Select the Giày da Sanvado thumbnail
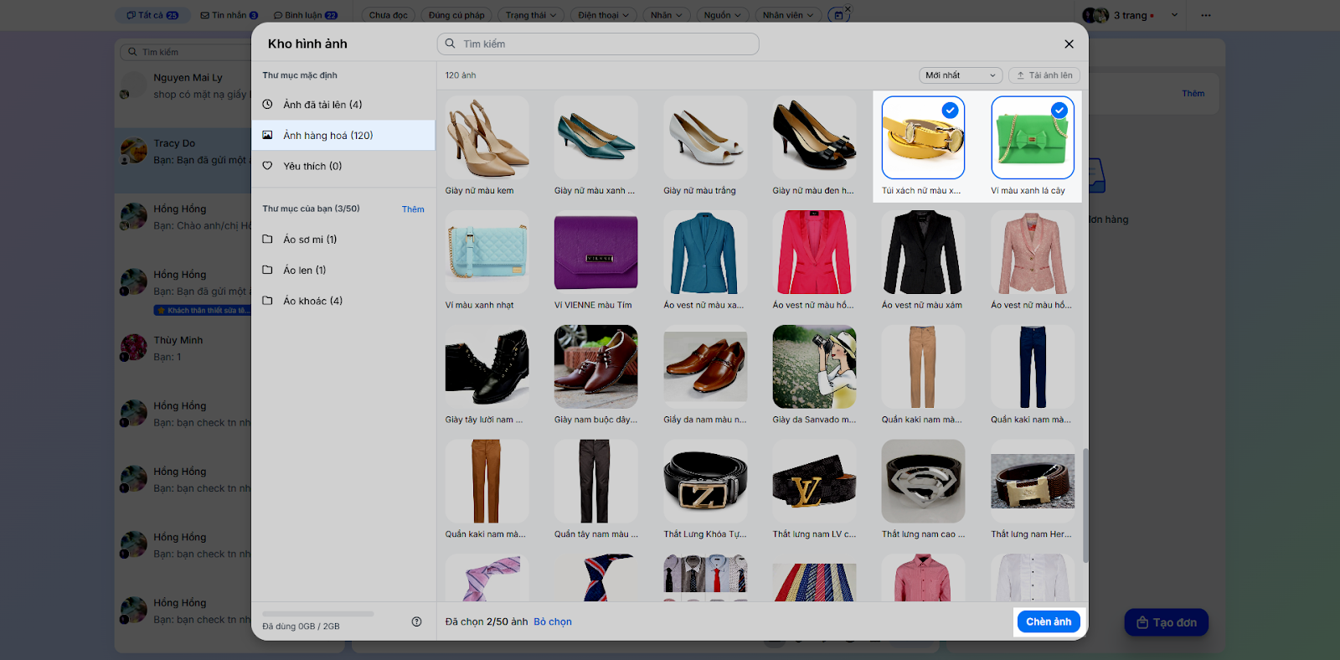The width and height of the screenshot is (1340, 660). tap(814, 367)
